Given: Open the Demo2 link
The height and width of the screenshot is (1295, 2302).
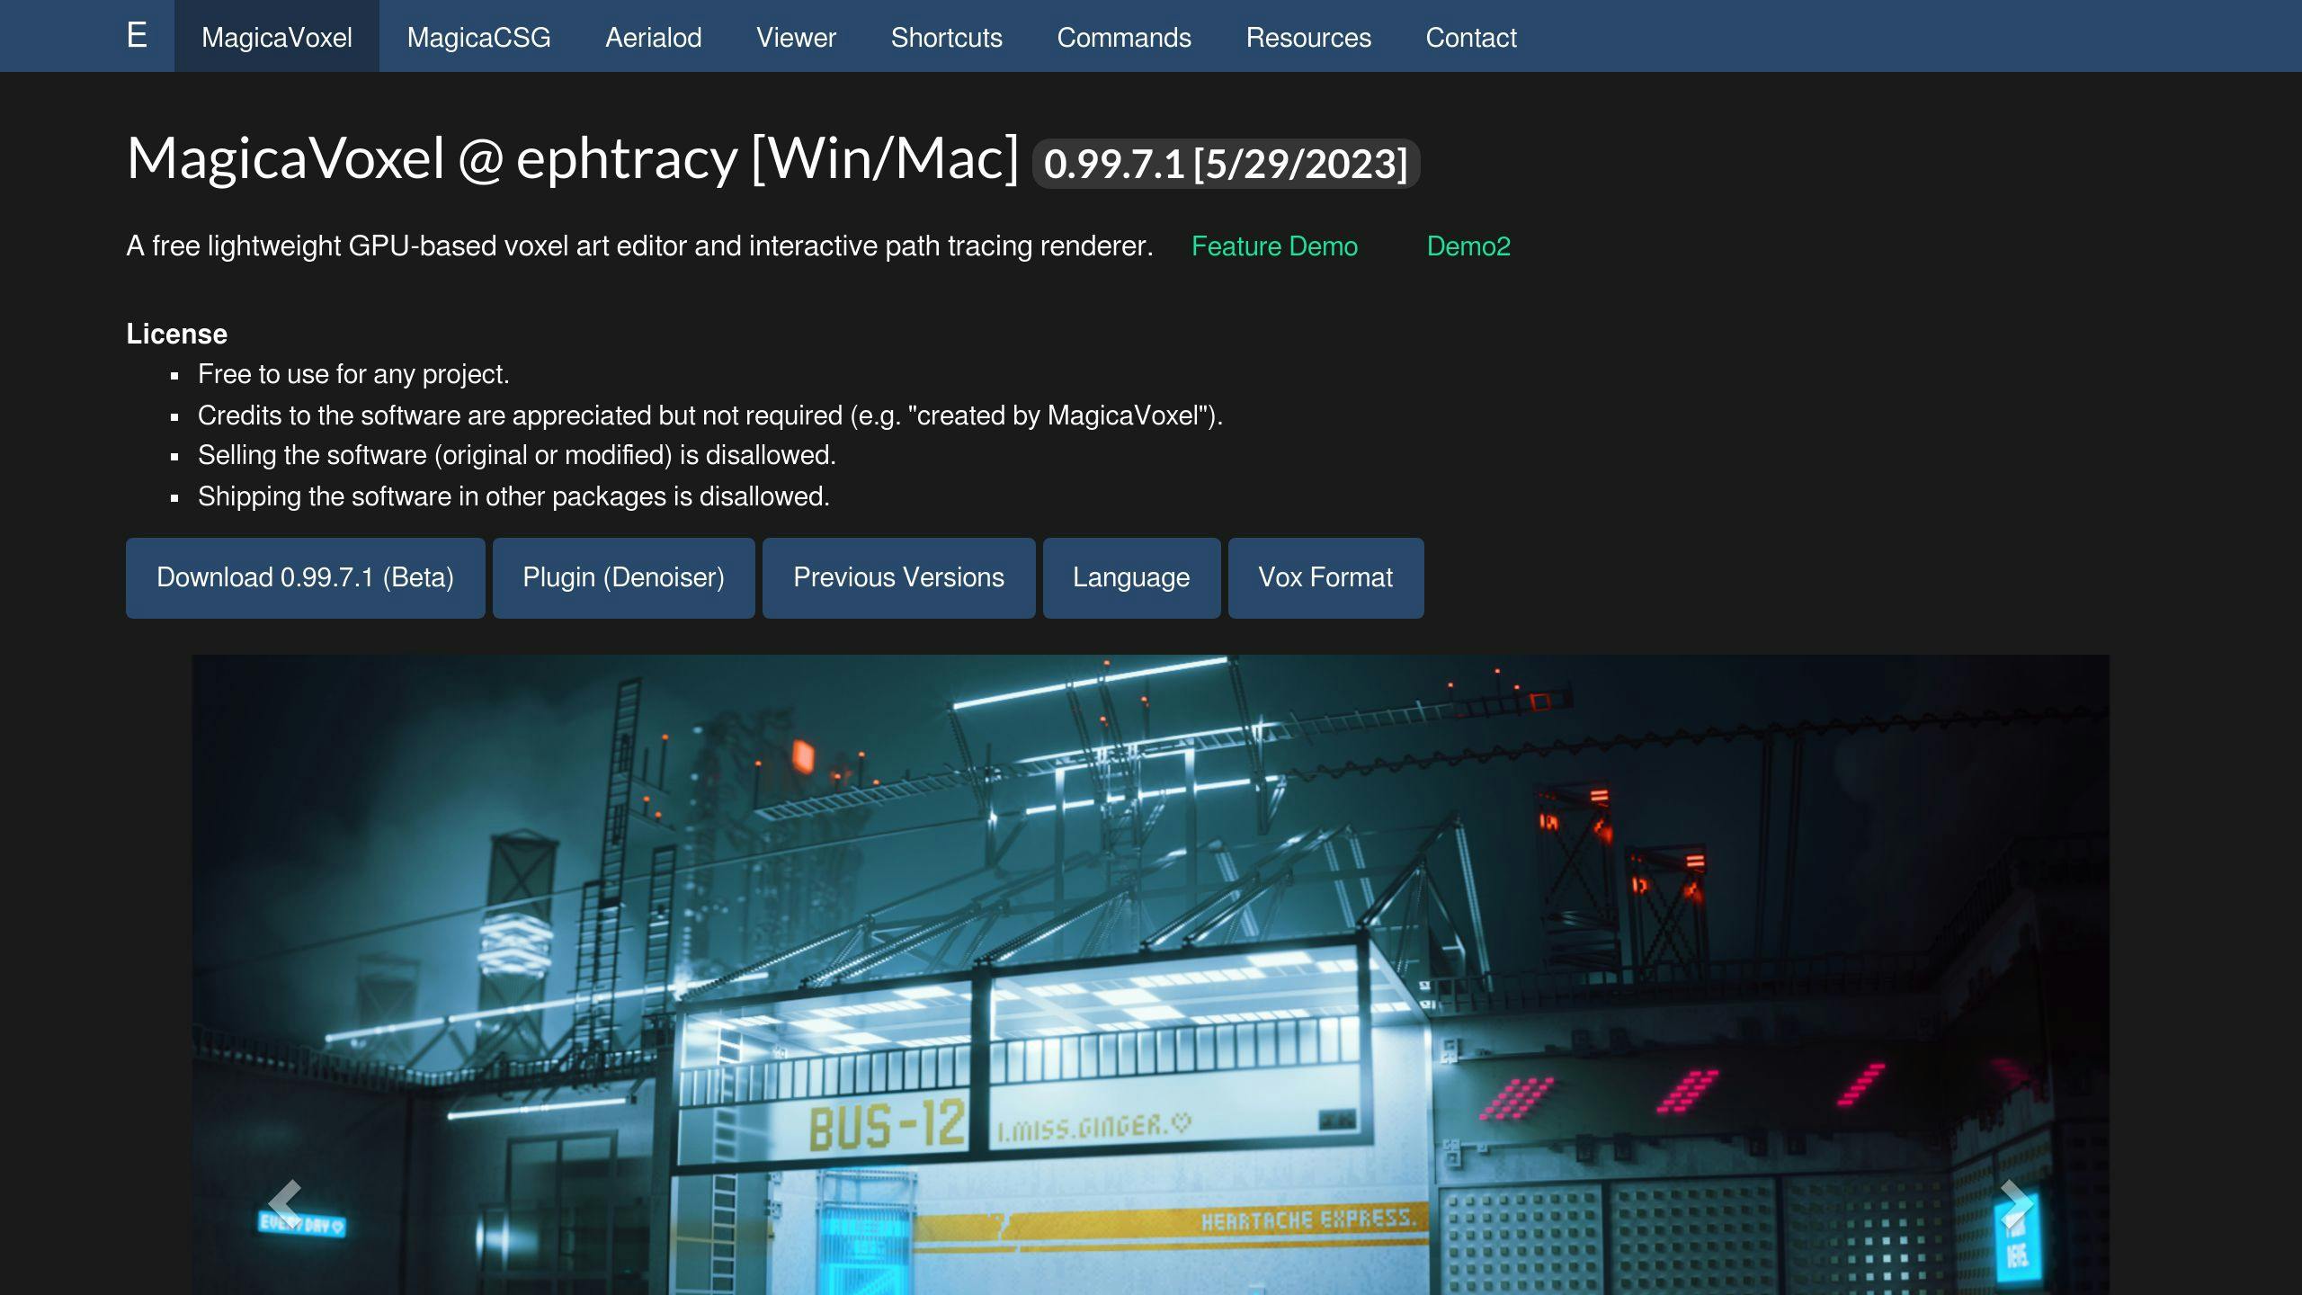Looking at the screenshot, I should (x=1468, y=246).
